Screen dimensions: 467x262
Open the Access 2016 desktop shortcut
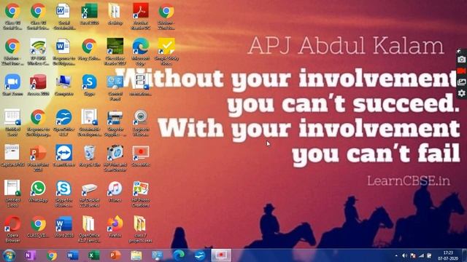tap(38, 84)
